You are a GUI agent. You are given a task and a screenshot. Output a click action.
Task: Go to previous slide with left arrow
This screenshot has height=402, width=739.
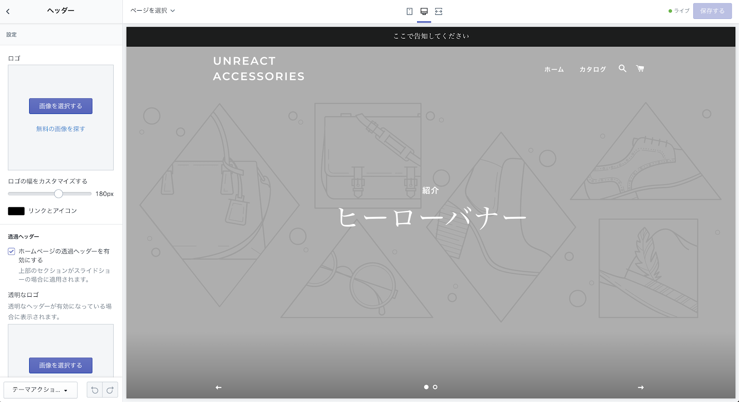coord(218,387)
